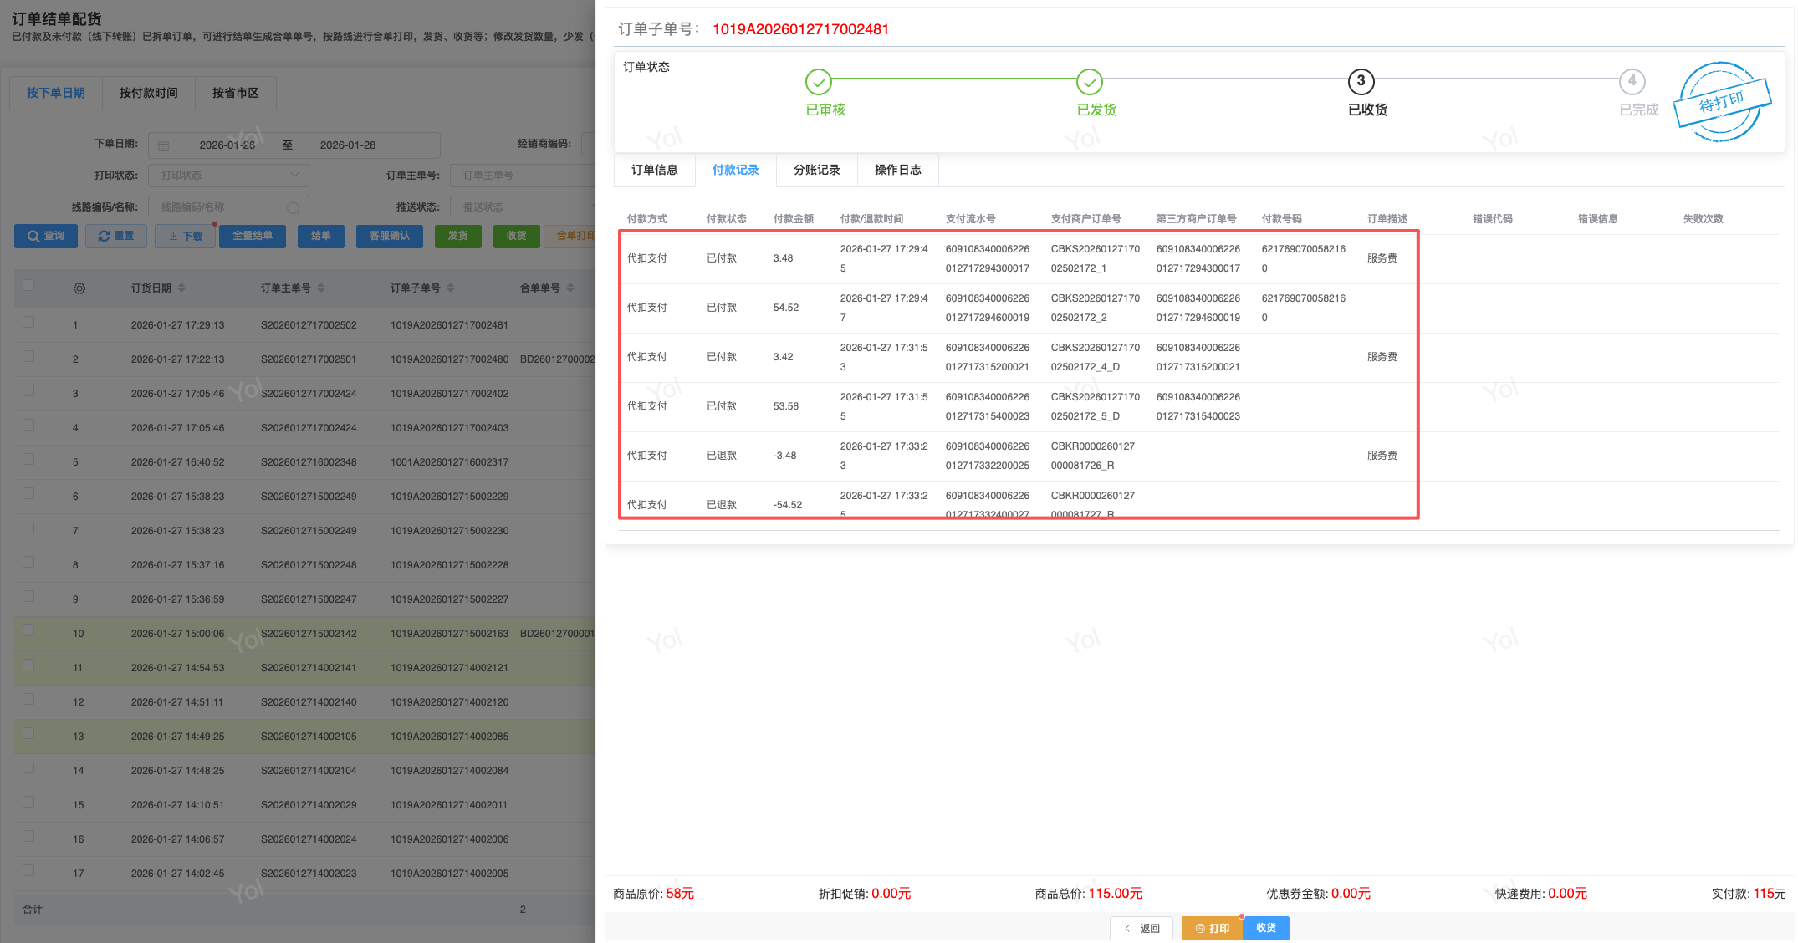This screenshot has height=943, width=1798.
Task: Click the calendar icon in 下单日期 field
Action: pyautogui.click(x=164, y=145)
